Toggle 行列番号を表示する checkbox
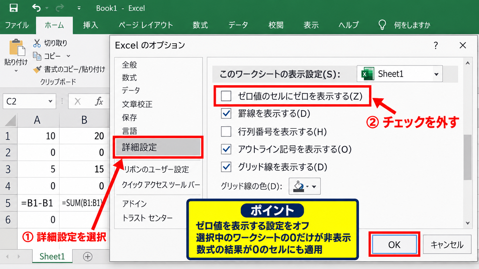Viewport: 479px width, 269px height. point(226,132)
